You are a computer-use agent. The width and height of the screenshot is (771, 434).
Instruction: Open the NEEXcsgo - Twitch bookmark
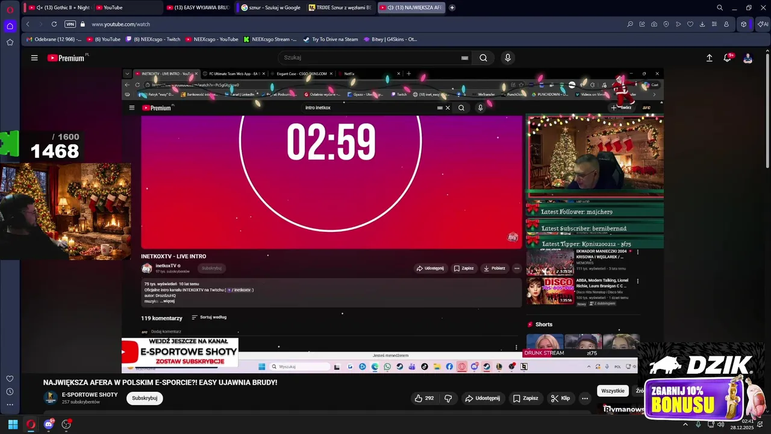click(153, 39)
